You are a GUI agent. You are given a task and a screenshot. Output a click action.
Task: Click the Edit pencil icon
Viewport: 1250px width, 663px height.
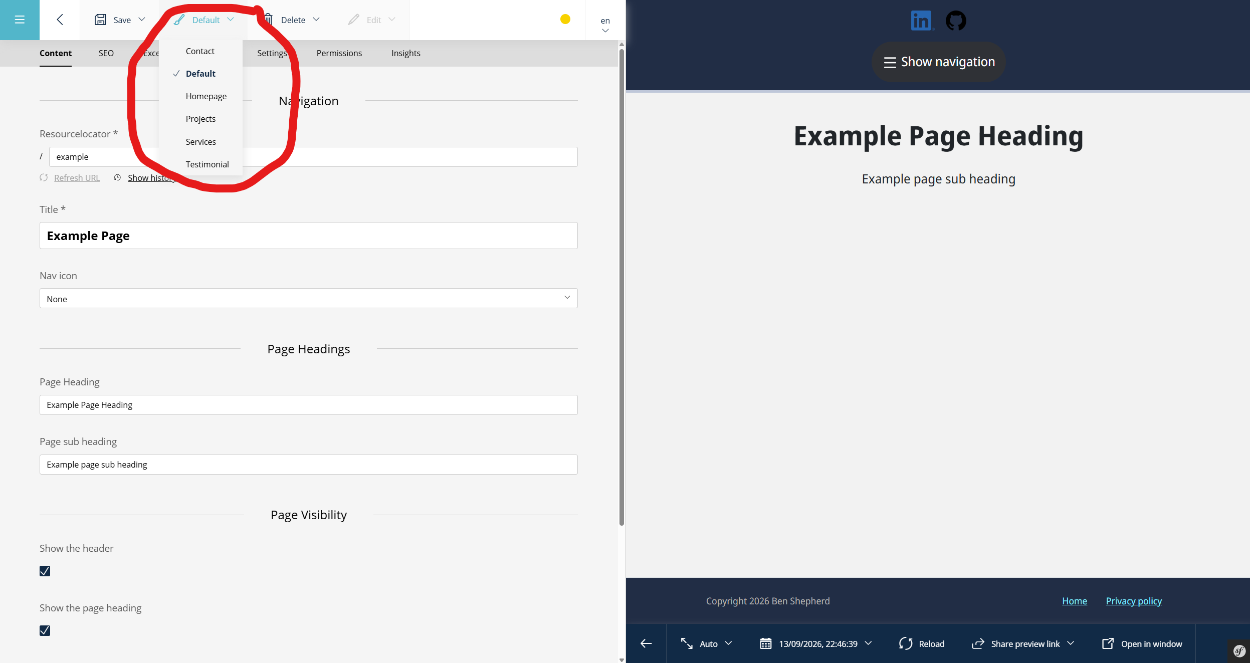(353, 20)
